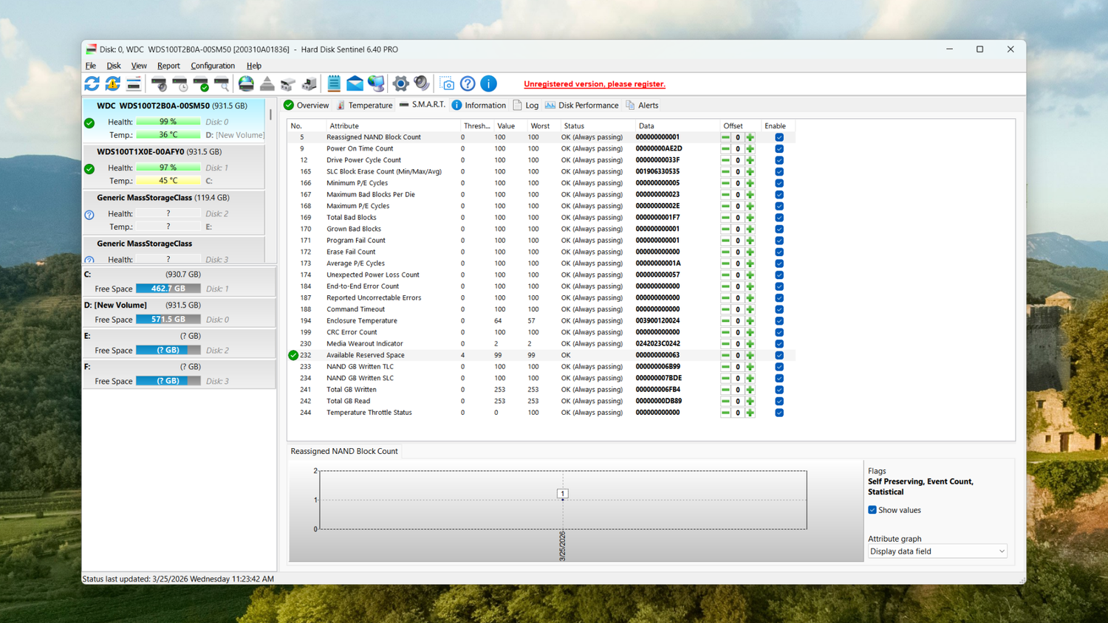Select the WDS100T1X0E-00AFY0 disk entry
Viewport: 1108px width, 623px height.
point(174,167)
